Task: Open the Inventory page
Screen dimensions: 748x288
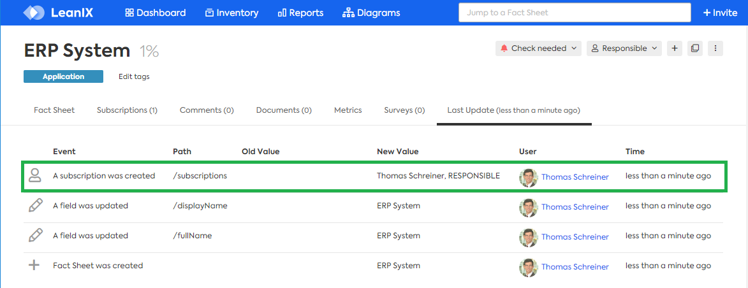Action: (232, 13)
